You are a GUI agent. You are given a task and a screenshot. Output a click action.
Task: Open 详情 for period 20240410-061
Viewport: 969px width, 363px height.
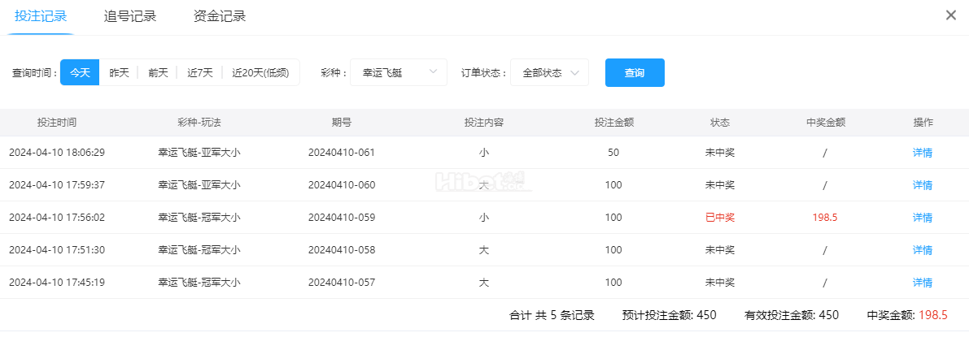(923, 153)
